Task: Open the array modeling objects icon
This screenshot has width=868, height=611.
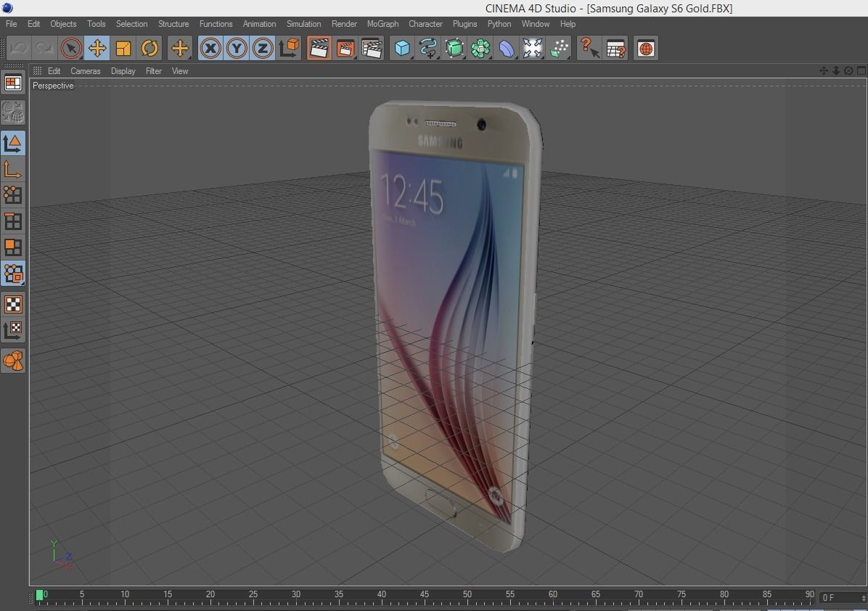Action: (480, 48)
